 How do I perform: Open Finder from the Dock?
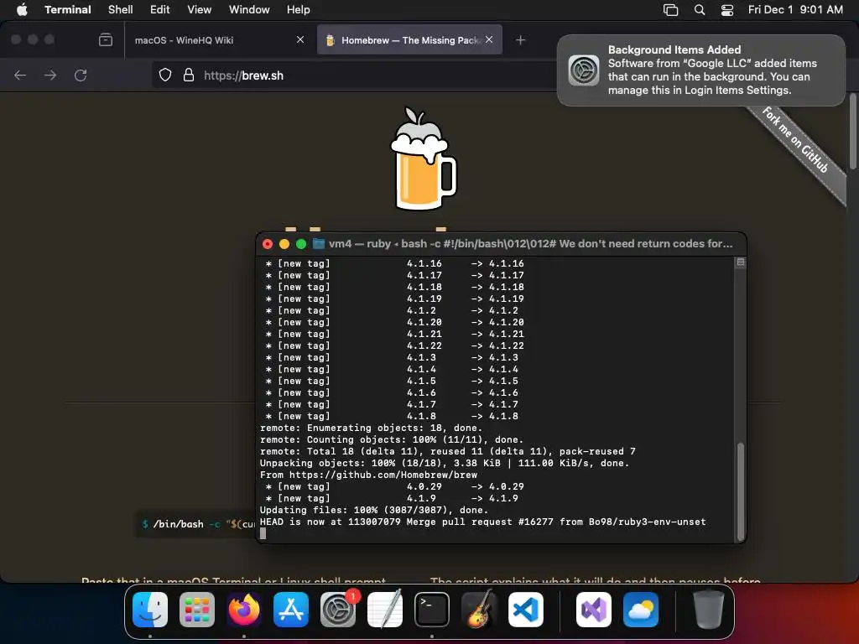150,610
